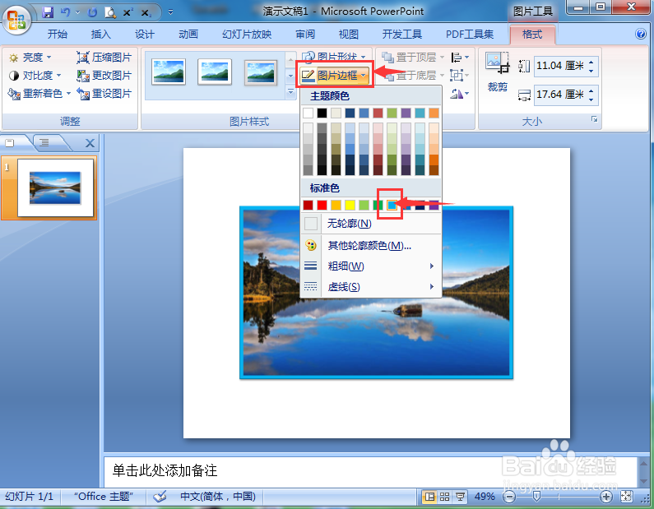Screen dimensions: 654x509
Task: Select the first picture style thumbnail
Action: 169,72
